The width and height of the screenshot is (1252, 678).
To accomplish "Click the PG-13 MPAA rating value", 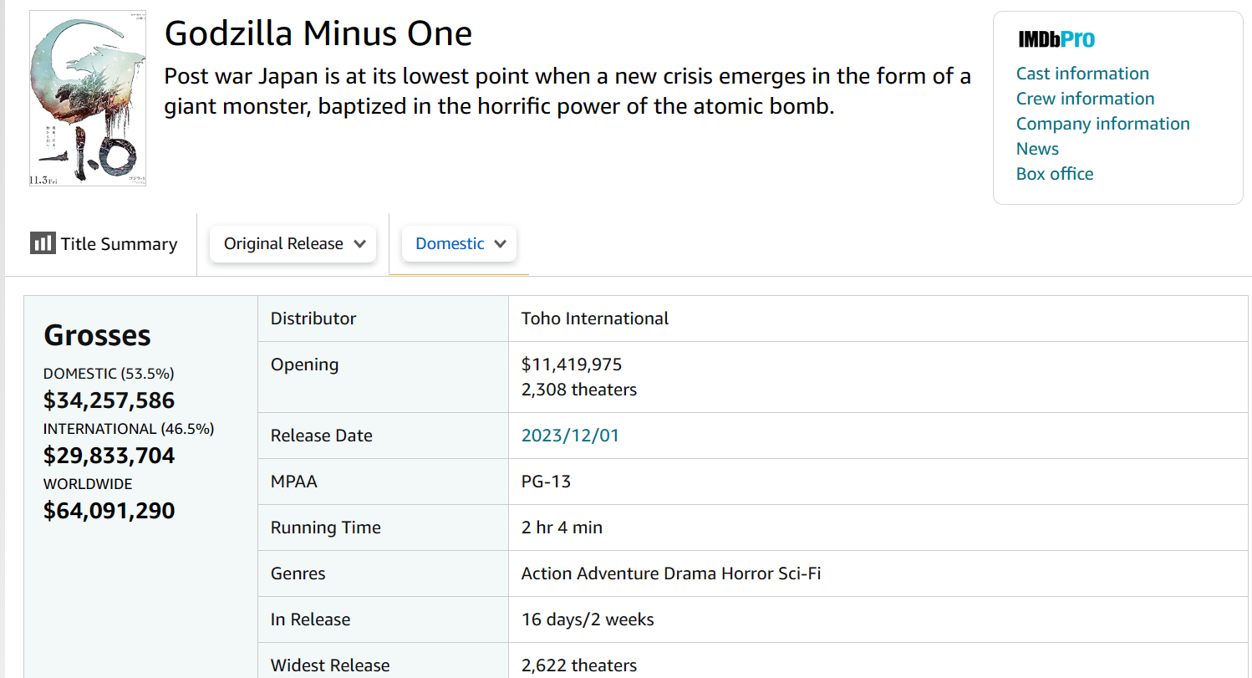I will click(546, 482).
